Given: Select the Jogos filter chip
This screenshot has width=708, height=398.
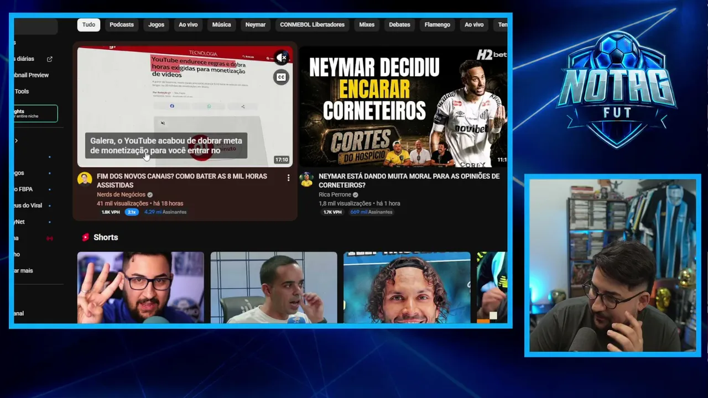Looking at the screenshot, I should click(x=157, y=25).
